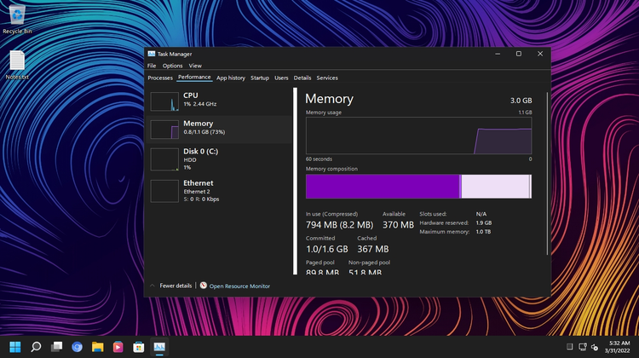The height and width of the screenshot is (358, 639).
Task: Switch to the Services tab
Action: [x=327, y=78]
